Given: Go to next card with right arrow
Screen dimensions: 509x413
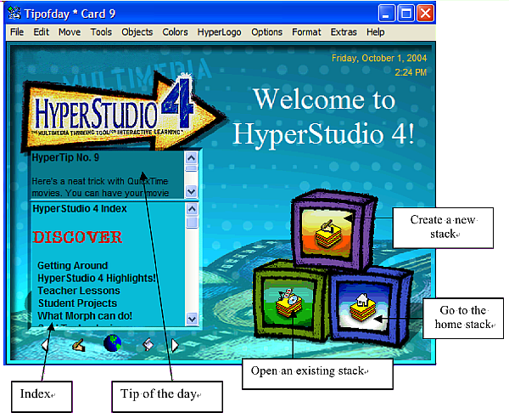Looking at the screenshot, I should (x=175, y=345).
